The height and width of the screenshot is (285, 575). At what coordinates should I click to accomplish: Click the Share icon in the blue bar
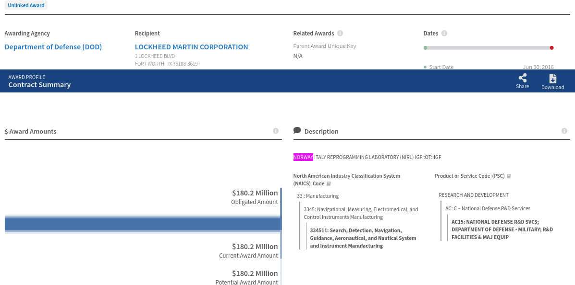point(523,78)
